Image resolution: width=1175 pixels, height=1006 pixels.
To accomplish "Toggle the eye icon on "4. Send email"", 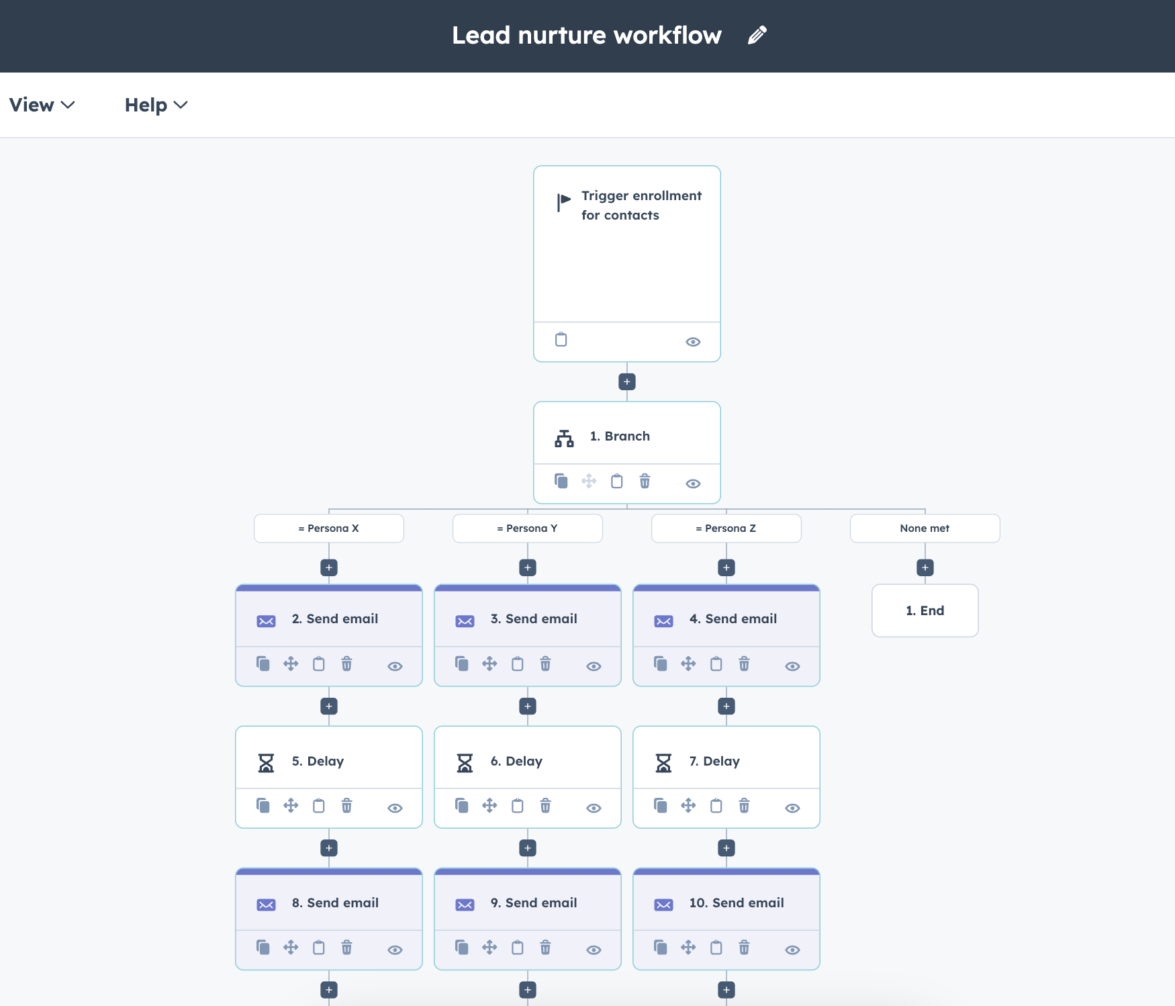I will pos(792,666).
